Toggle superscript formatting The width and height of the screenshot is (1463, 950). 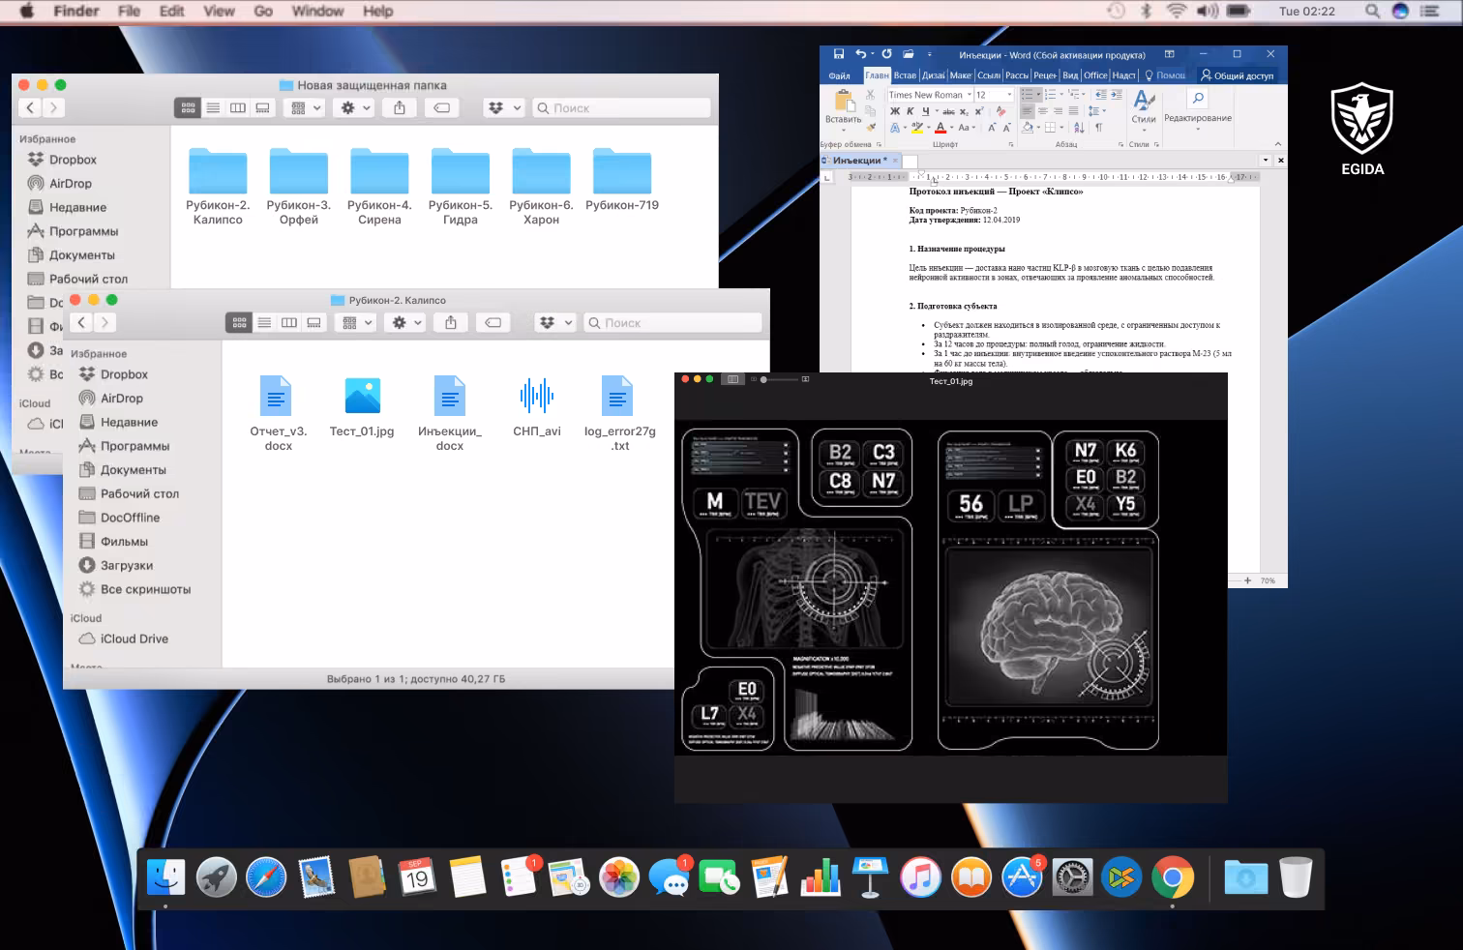click(x=979, y=111)
